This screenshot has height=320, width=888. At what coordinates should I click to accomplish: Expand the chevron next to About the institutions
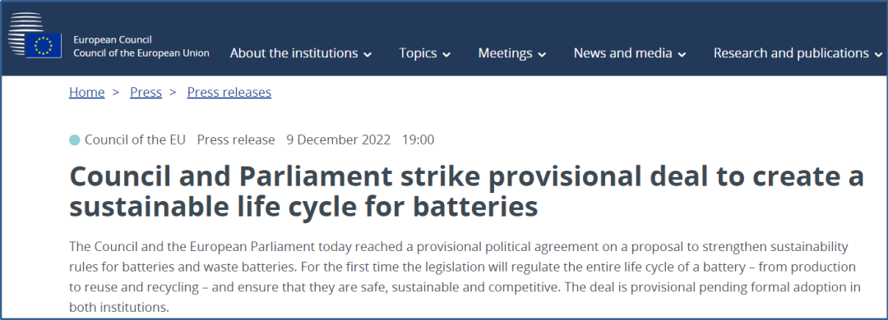368,55
